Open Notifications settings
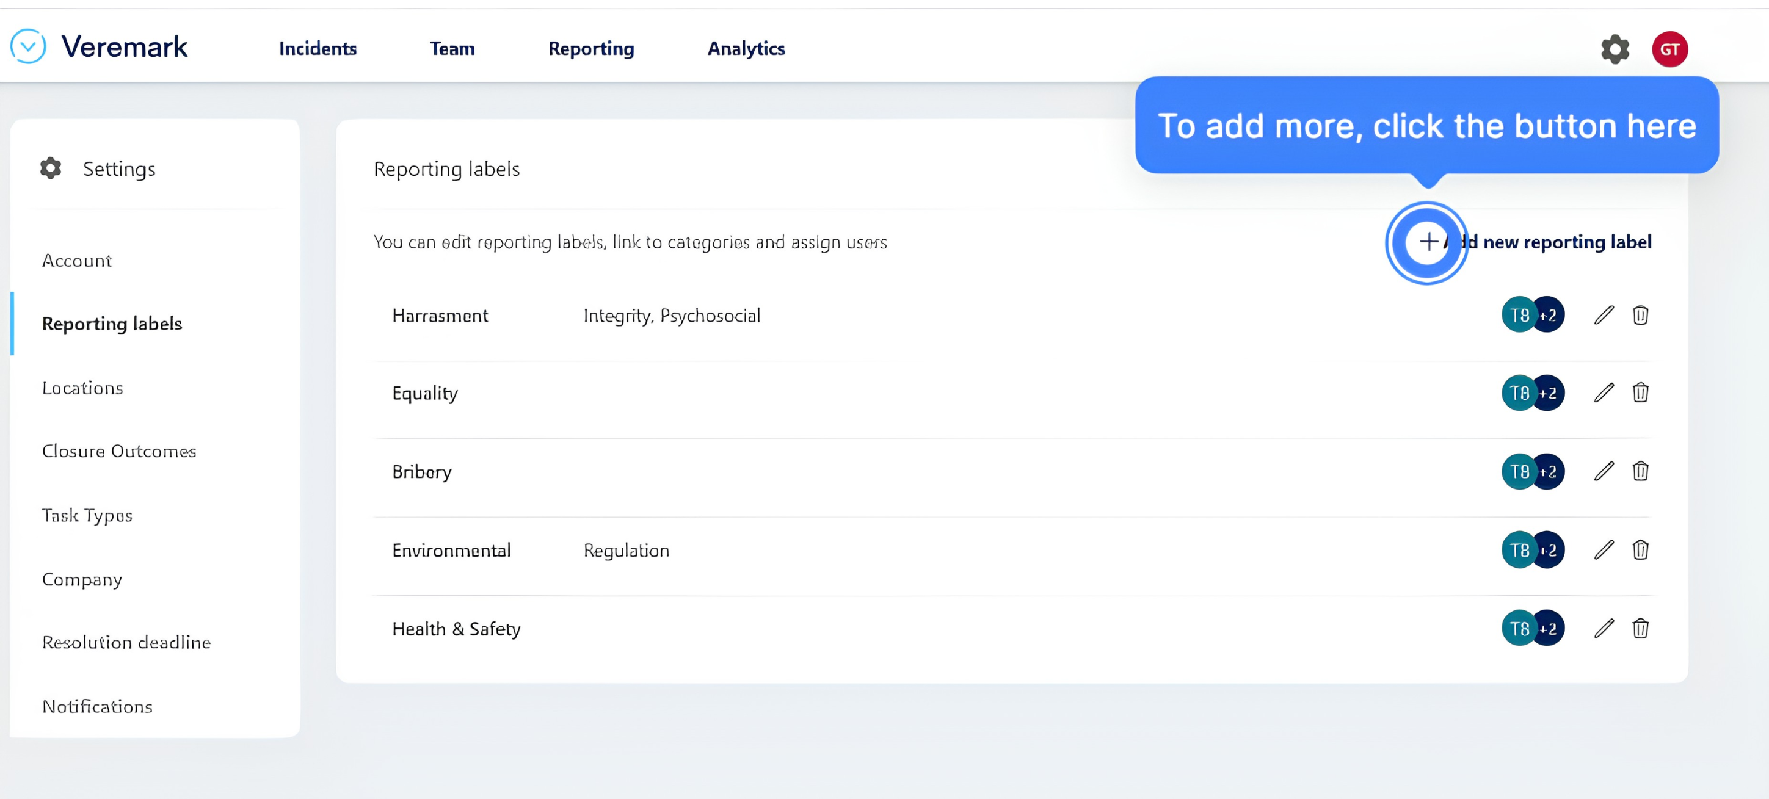This screenshot has width=1769, height=799. (x=97, y=706)
